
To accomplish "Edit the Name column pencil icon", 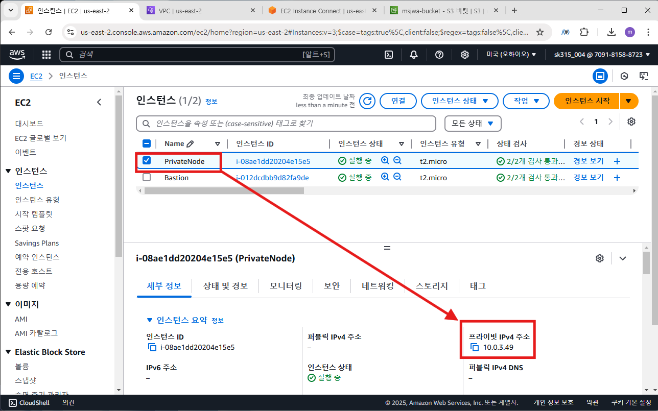I will [x=191, y=144].
